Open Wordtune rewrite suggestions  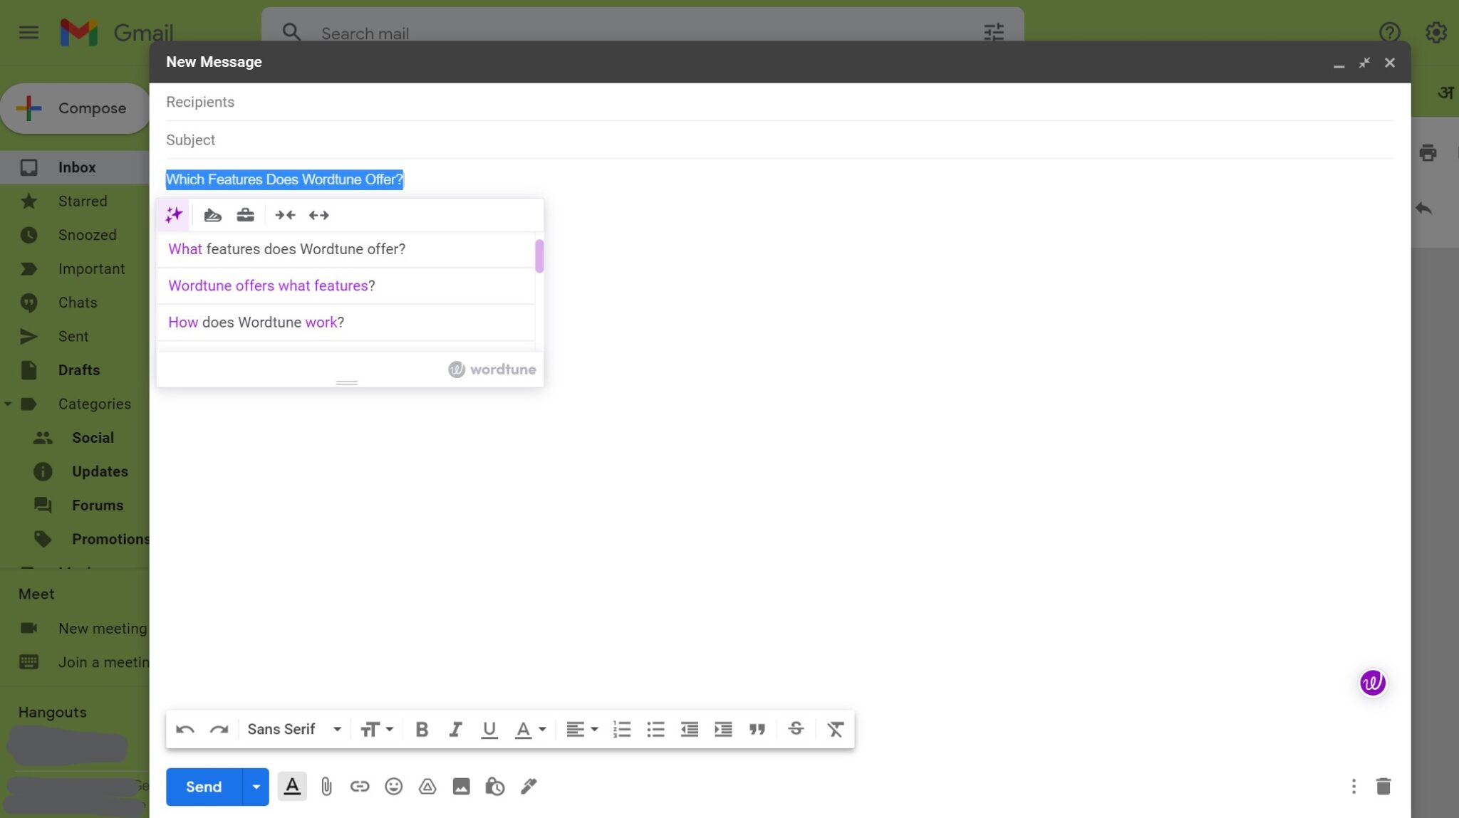click(172, 214)
